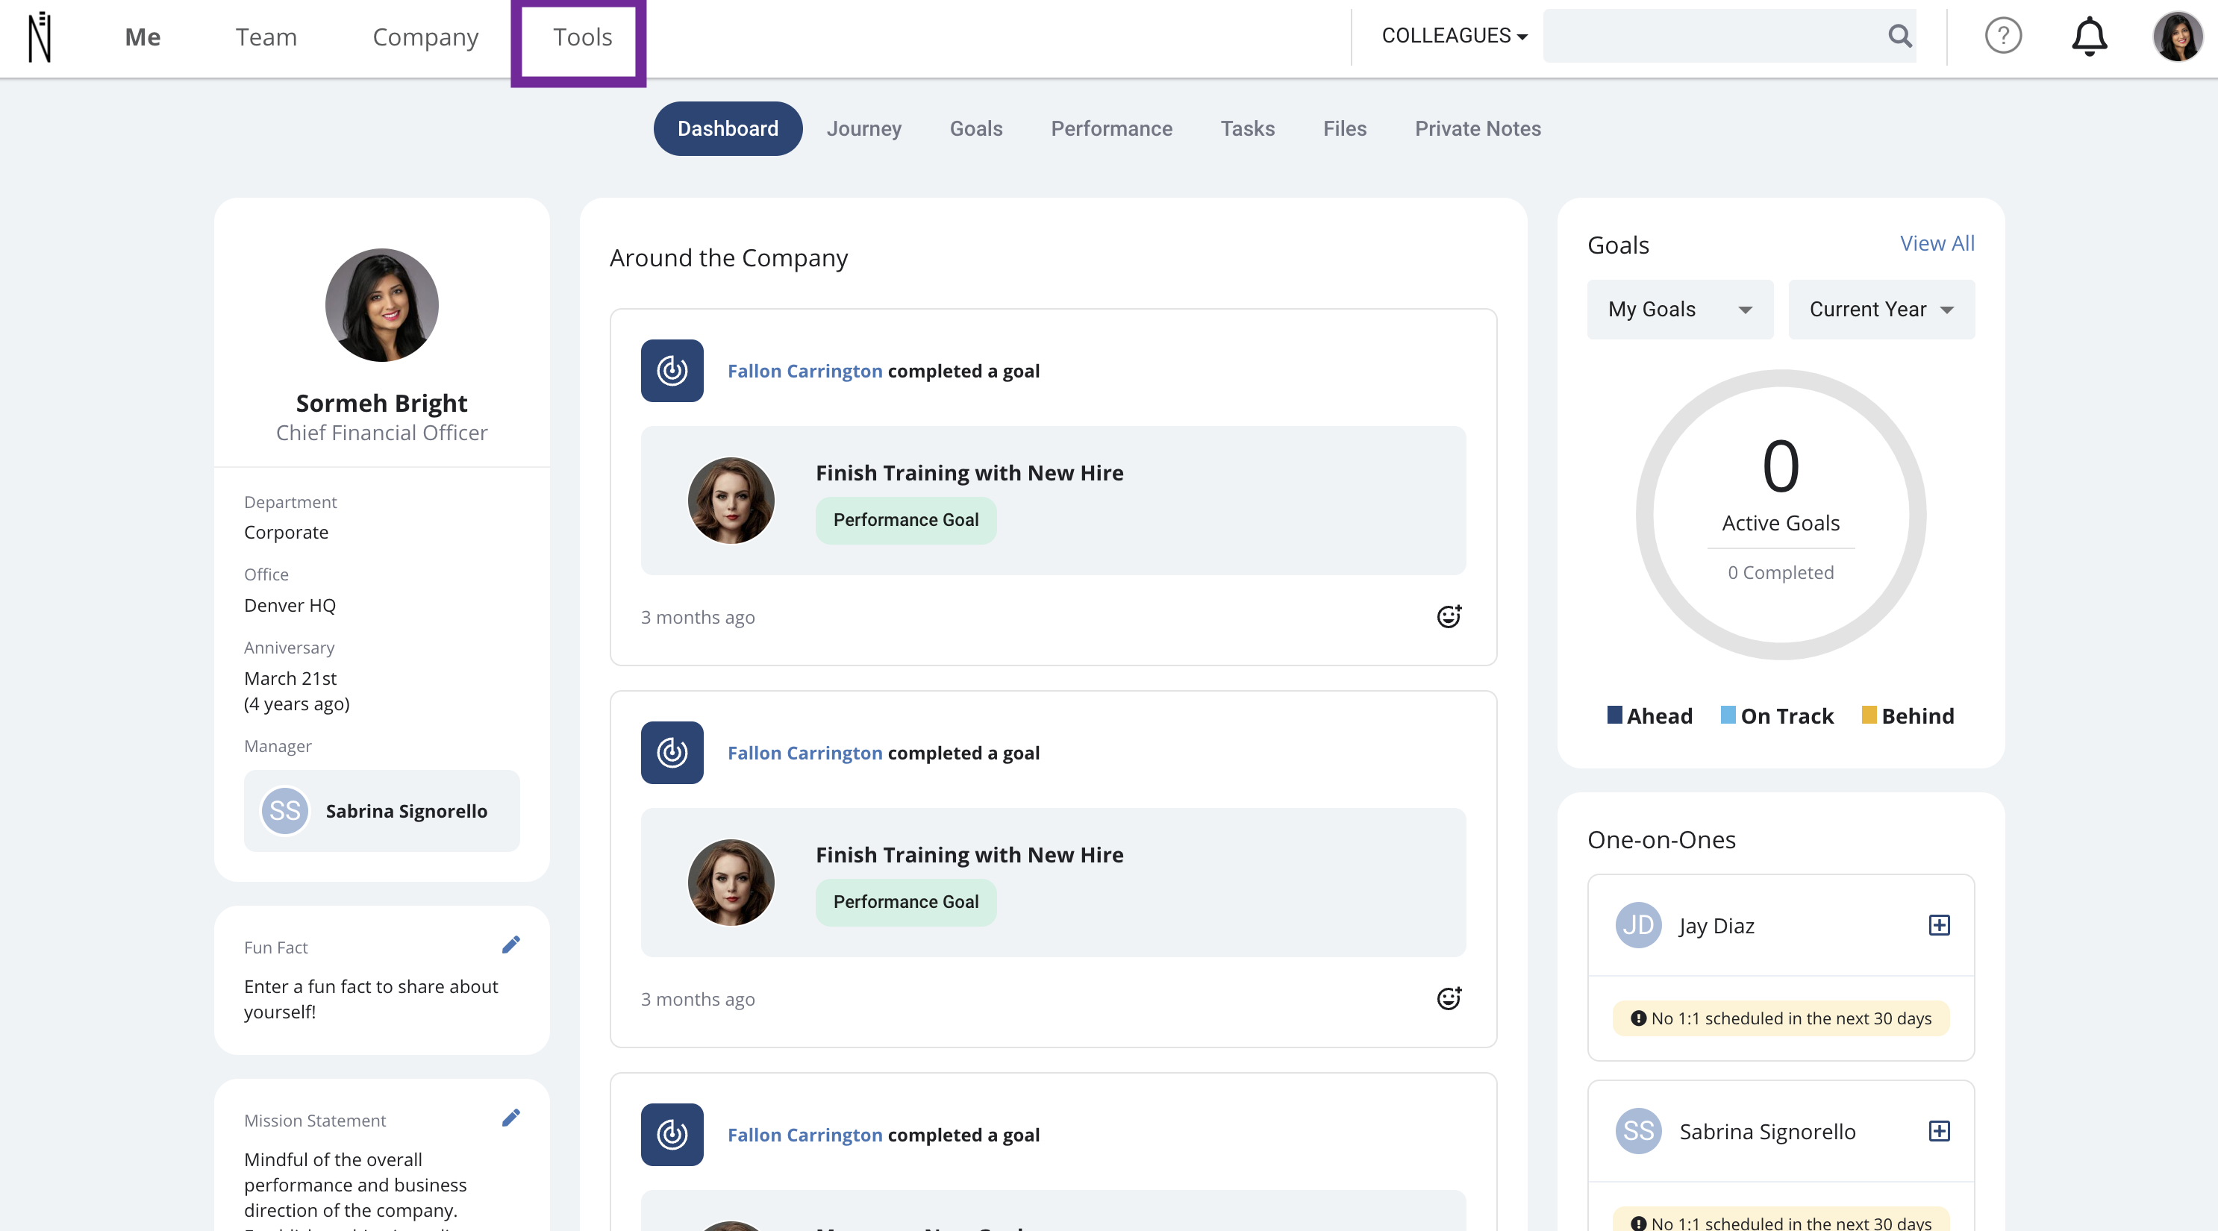2218x1231 pixels.
Task: Open the Company menu
Action: 425,37
